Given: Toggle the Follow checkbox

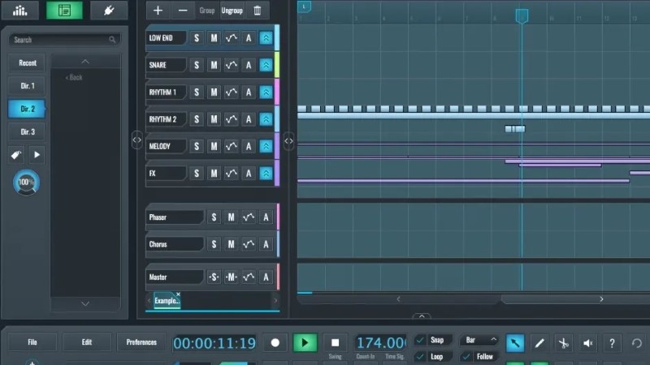Looking at the screenshot, I should pos(466,356).
